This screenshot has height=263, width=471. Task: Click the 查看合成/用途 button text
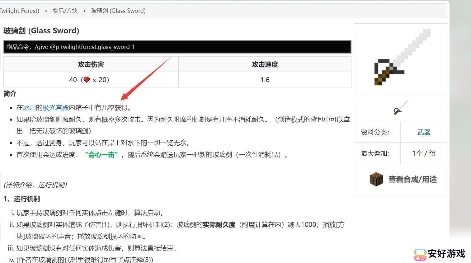coord(412,179)
